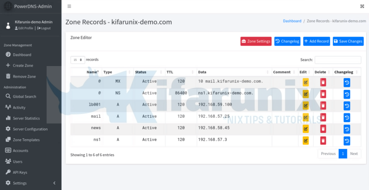Sort table by Type column

[118, 72]
